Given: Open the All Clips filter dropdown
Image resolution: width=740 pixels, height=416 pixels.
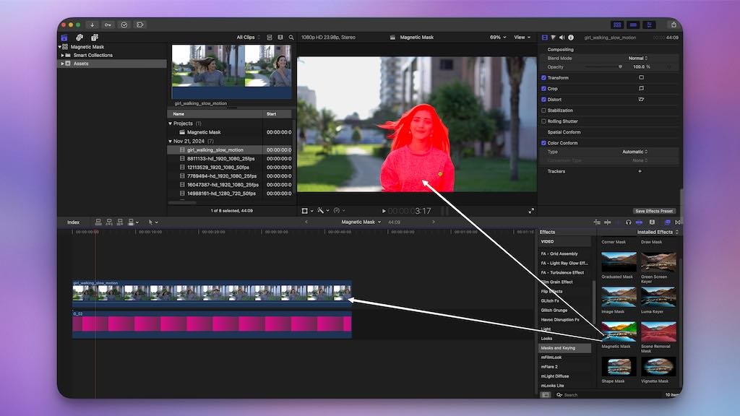Looking at the screenshot, I should click(x=249, y=38).
